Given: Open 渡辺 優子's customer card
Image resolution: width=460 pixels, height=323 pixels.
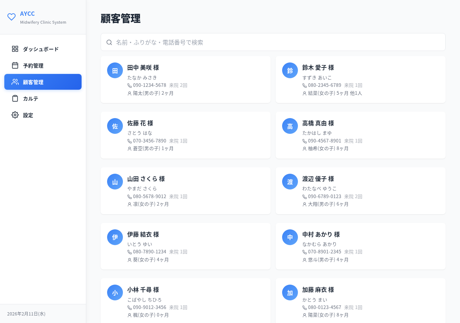Looking at the screenshot, I should (x=360, y=191).
